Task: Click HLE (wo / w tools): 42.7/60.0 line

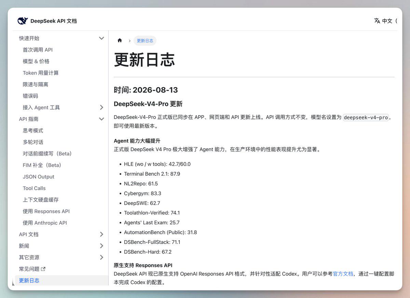Action: pyautogui.click(x=157, y=164)
